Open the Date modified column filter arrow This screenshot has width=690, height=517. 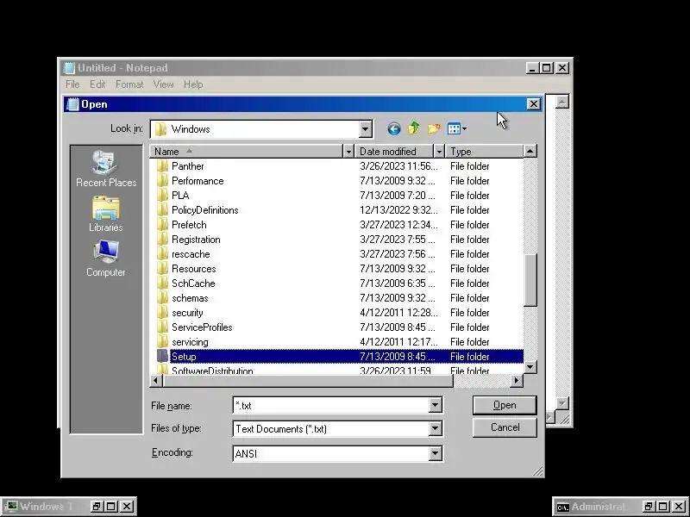coord(439,152)
